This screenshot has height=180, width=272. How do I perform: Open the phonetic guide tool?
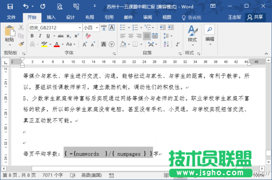pyautogui.click(x=104, y=28)
